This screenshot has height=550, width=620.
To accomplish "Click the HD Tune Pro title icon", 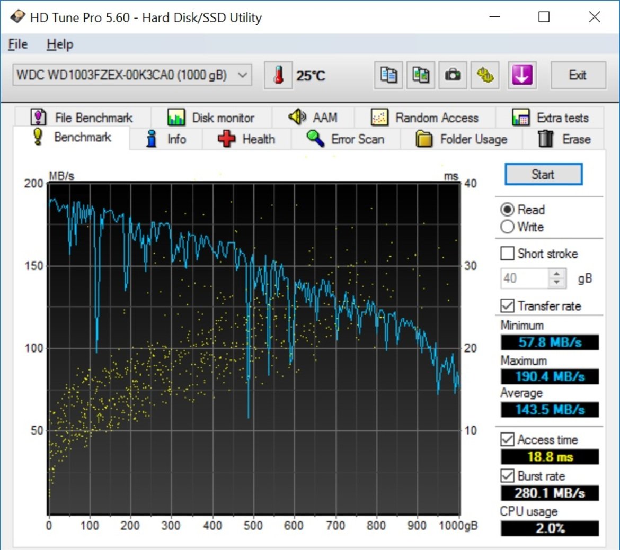I will pos(17,17).
